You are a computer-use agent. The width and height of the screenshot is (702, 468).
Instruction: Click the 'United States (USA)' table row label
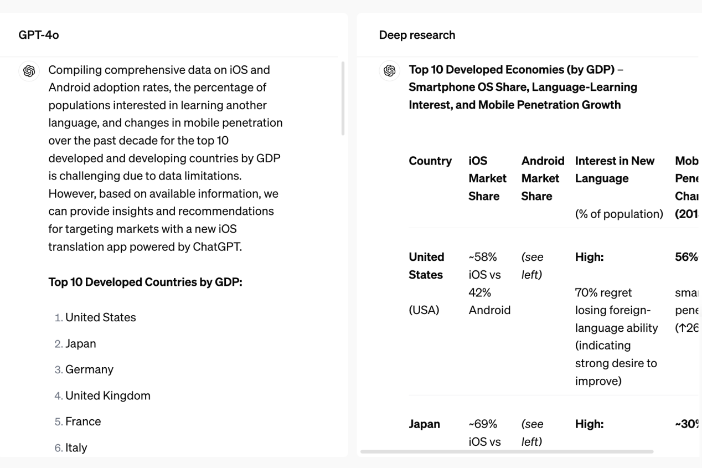point(426,282)
